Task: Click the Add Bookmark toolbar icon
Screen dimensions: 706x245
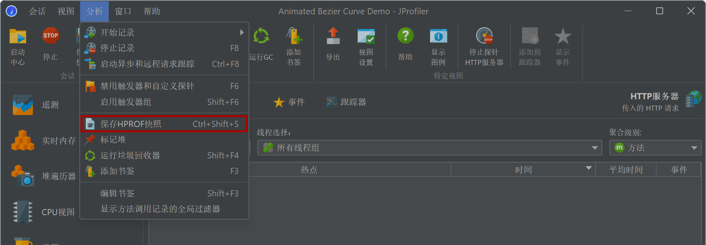Action: [x=294, y=36]
